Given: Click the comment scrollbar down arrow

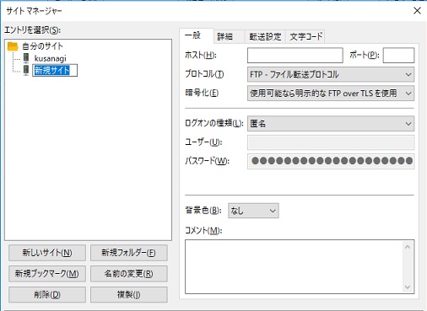Looking at the screenshot, I should click(408, 287).
